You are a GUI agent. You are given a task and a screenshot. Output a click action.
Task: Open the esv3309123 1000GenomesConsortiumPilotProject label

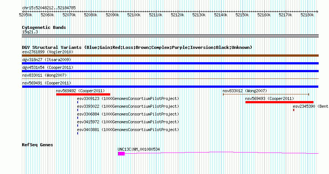pyautogui.click(x=128, y=98)
